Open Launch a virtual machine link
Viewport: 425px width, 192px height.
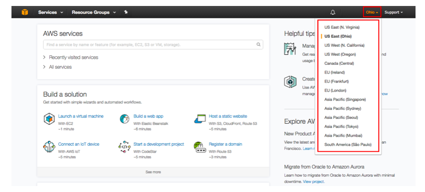[x=81, y=116]
